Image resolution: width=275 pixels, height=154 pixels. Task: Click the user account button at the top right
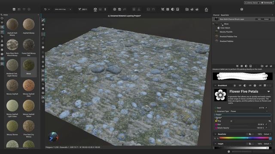click(252, 3)
